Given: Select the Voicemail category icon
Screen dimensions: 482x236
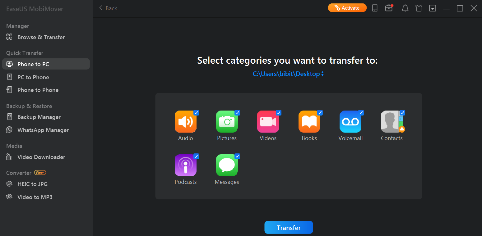Looking at the screenshot, I should coord(350,122).
